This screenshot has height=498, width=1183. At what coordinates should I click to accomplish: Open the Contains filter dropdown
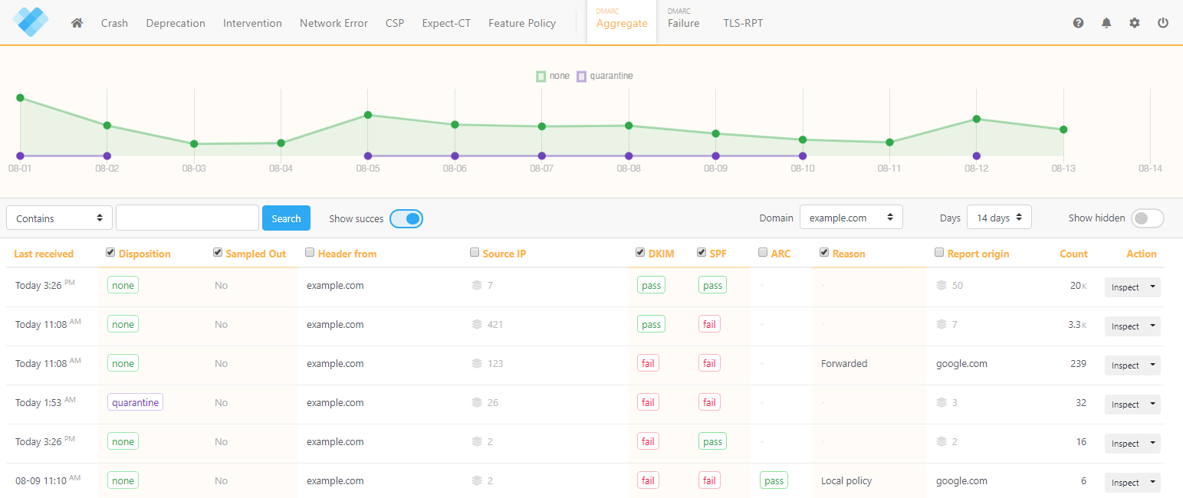click(x=59, y=218)
